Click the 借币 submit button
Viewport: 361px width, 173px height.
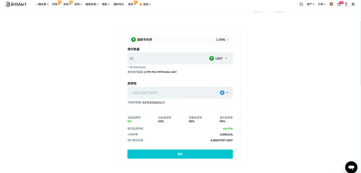tap(180, 154)
